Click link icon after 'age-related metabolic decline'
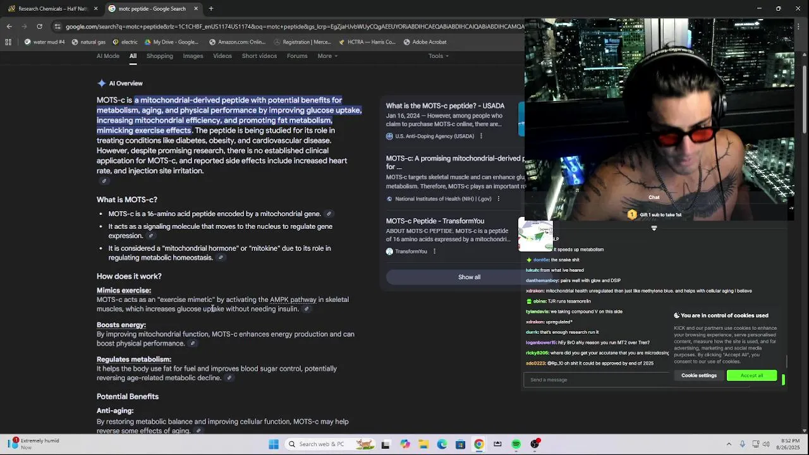809x455 pixels. point(229,379)
